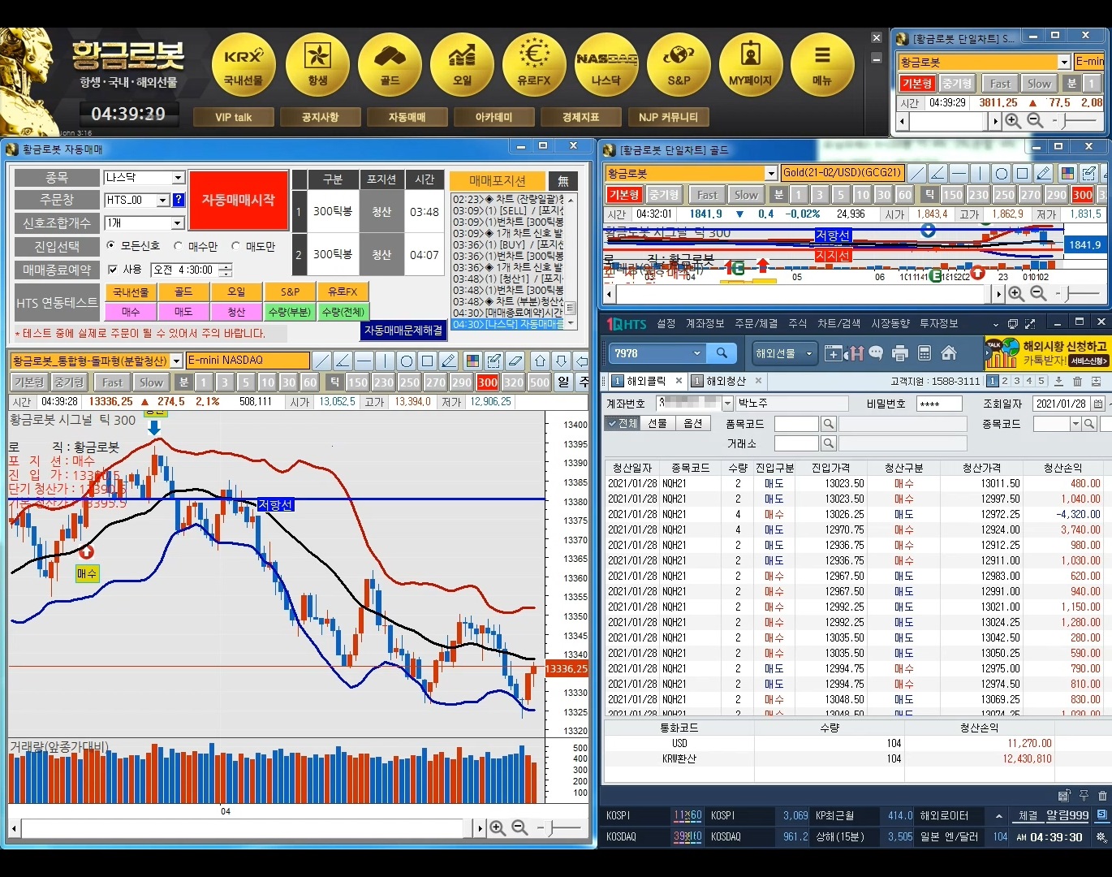Open 종목 dropdown showing 나스닥

click(x=179, y=177)
